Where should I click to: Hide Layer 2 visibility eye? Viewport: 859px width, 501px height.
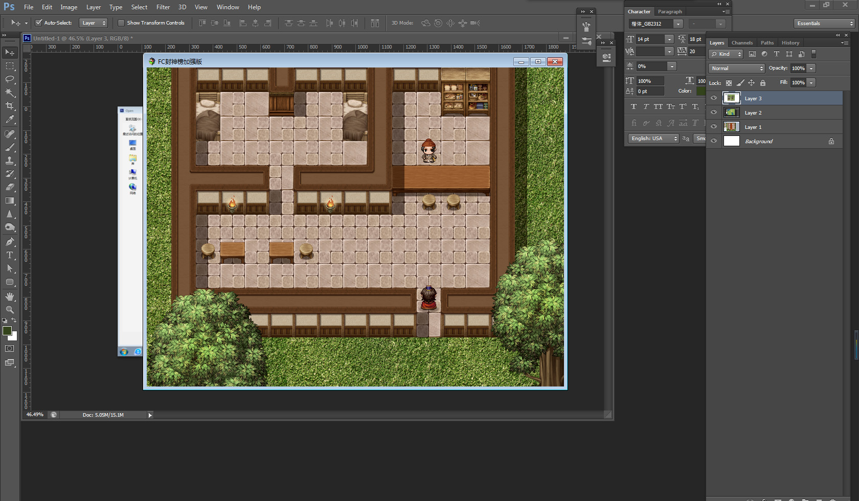(x=714, y=112)
